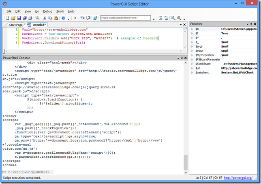Screen dimensions: 261x184
Task: Click the True value of $?
Action: 225,33
